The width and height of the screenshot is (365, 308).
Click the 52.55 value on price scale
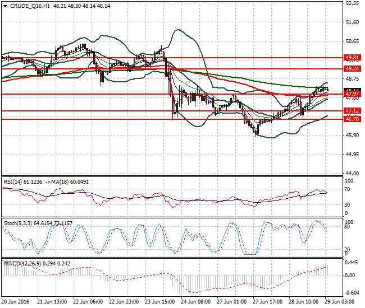[353, 3]
